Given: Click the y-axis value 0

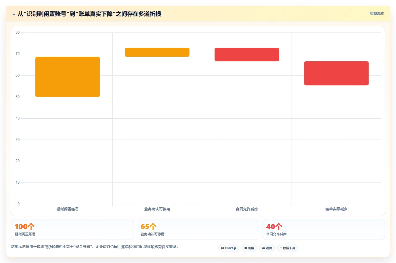Looking at the screenshot, I should [x=19, y=204].
